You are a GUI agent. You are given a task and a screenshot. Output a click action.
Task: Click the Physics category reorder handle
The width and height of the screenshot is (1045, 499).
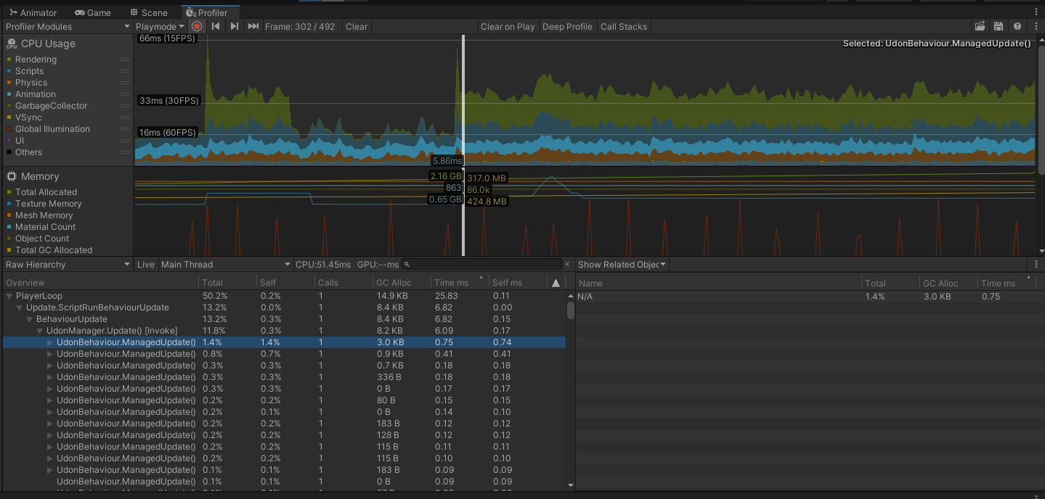tap(125, 83)
